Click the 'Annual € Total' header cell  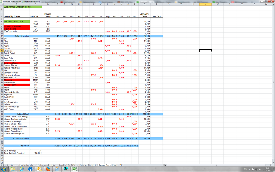pos(144,15)
